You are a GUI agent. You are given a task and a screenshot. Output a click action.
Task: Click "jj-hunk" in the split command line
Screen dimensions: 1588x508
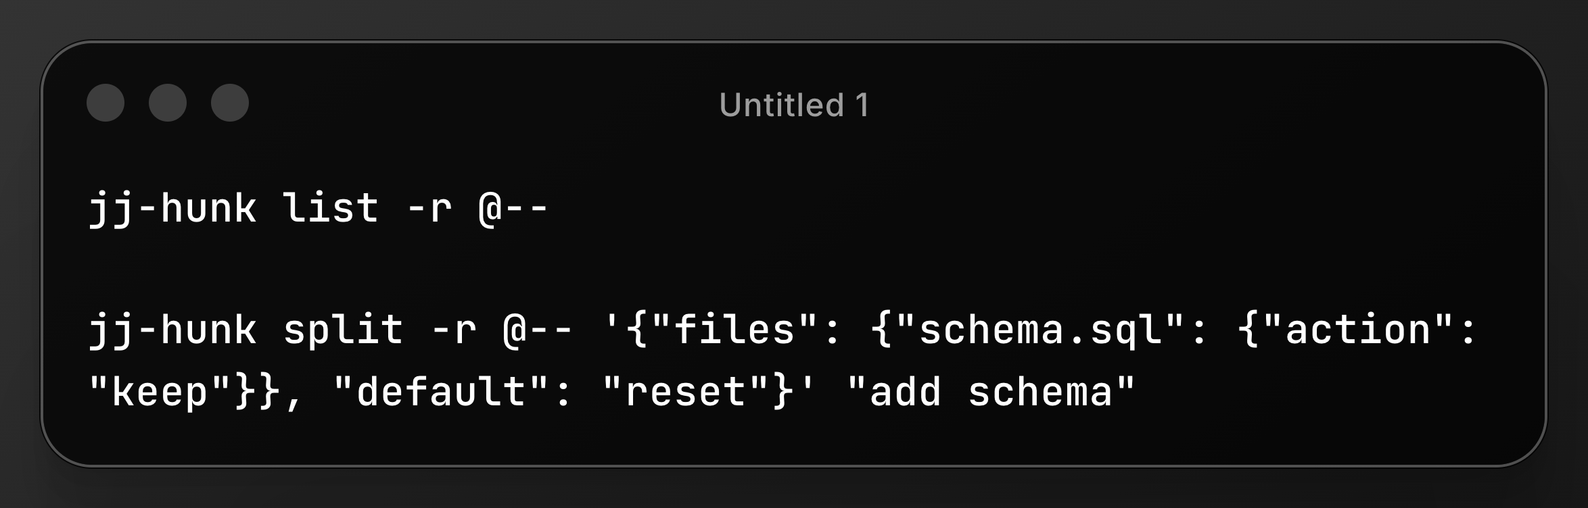(172, 330)
